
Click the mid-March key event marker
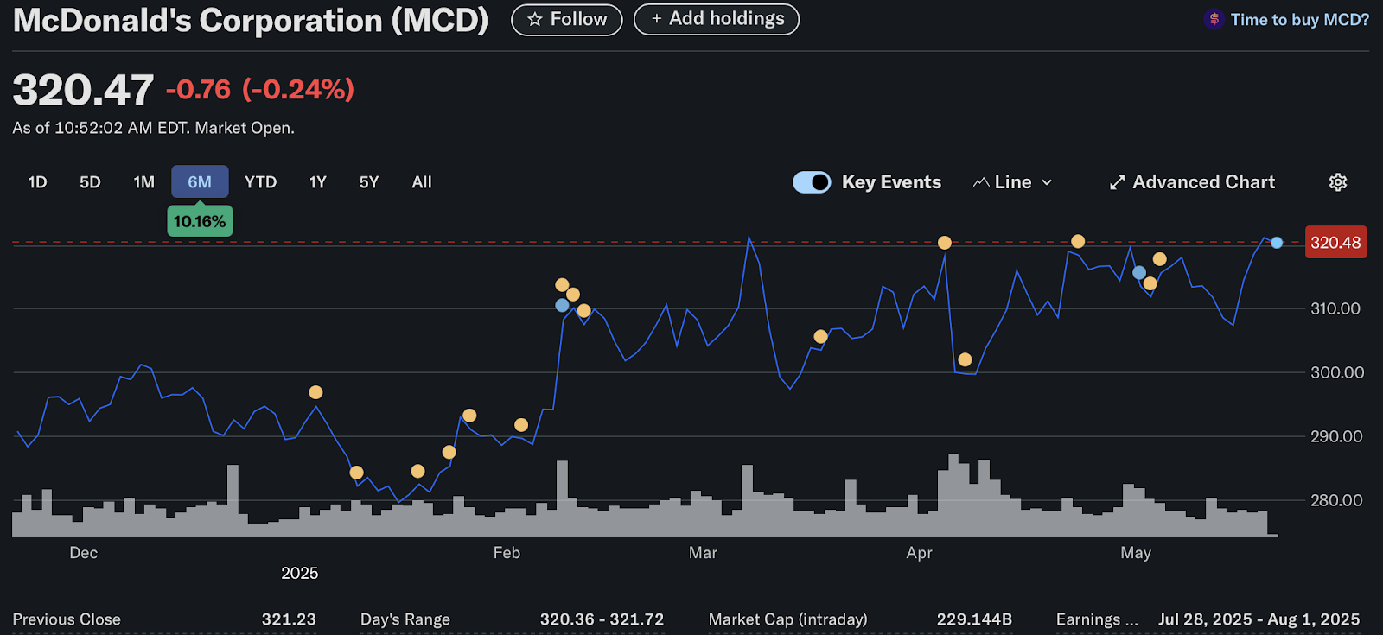pyautogui.click(x=820, y=337)
